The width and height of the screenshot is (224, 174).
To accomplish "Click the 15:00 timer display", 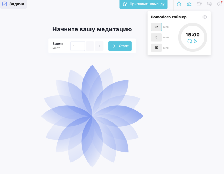I will coord(193,35).
